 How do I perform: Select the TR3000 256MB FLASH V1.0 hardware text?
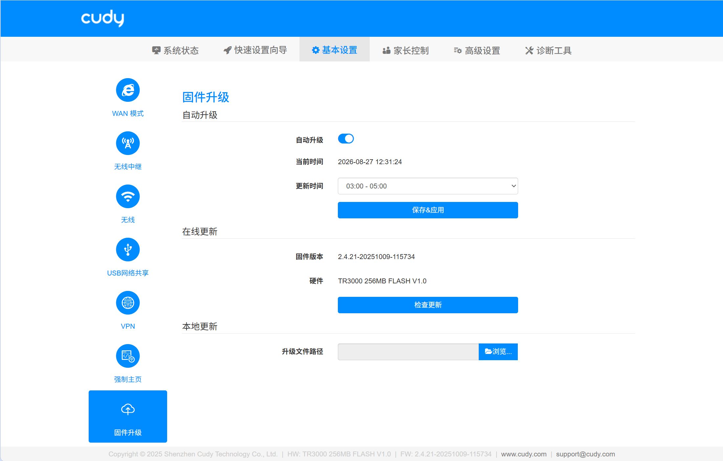[382, 281]
